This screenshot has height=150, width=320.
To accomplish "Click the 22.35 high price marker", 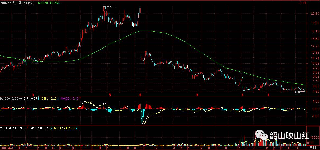I will click(x=111, y=7).
